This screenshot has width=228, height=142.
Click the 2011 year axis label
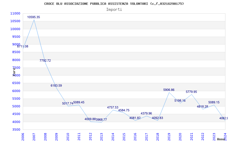coord(79,137)
